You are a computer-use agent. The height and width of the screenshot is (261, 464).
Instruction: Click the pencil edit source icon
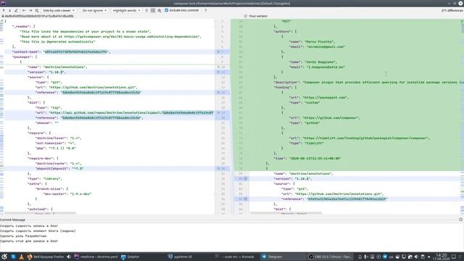(16, 10)
